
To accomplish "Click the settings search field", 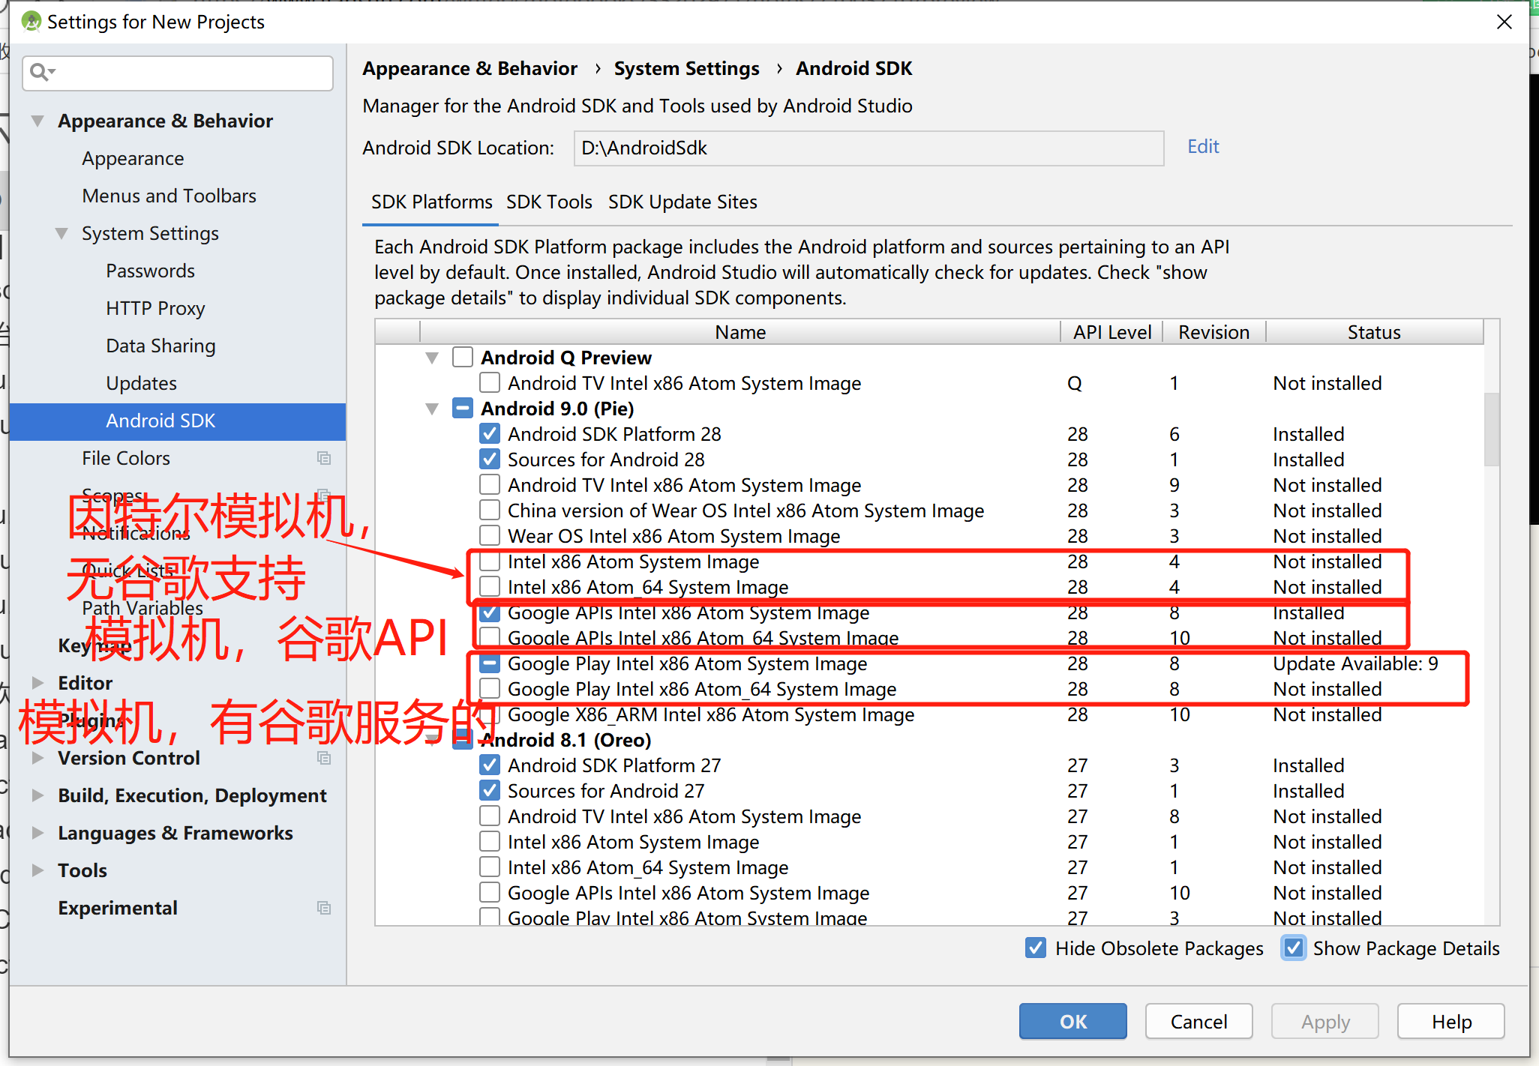I will tap(178, 73).
